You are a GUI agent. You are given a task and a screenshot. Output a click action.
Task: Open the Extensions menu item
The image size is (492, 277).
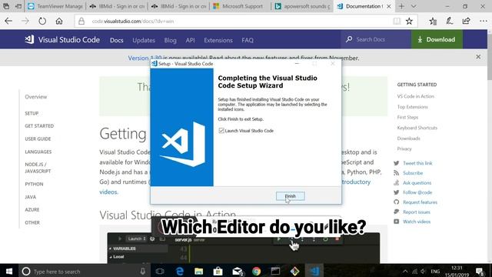218,40
